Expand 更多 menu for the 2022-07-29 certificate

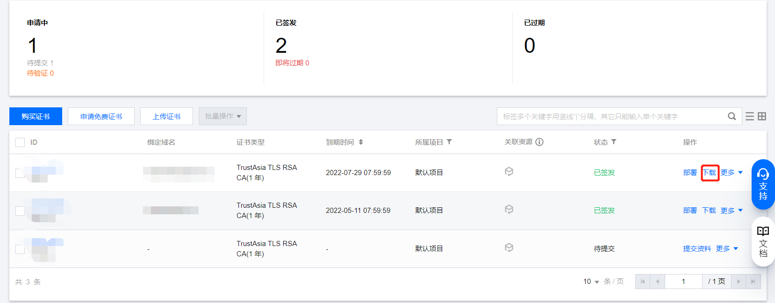732,173
